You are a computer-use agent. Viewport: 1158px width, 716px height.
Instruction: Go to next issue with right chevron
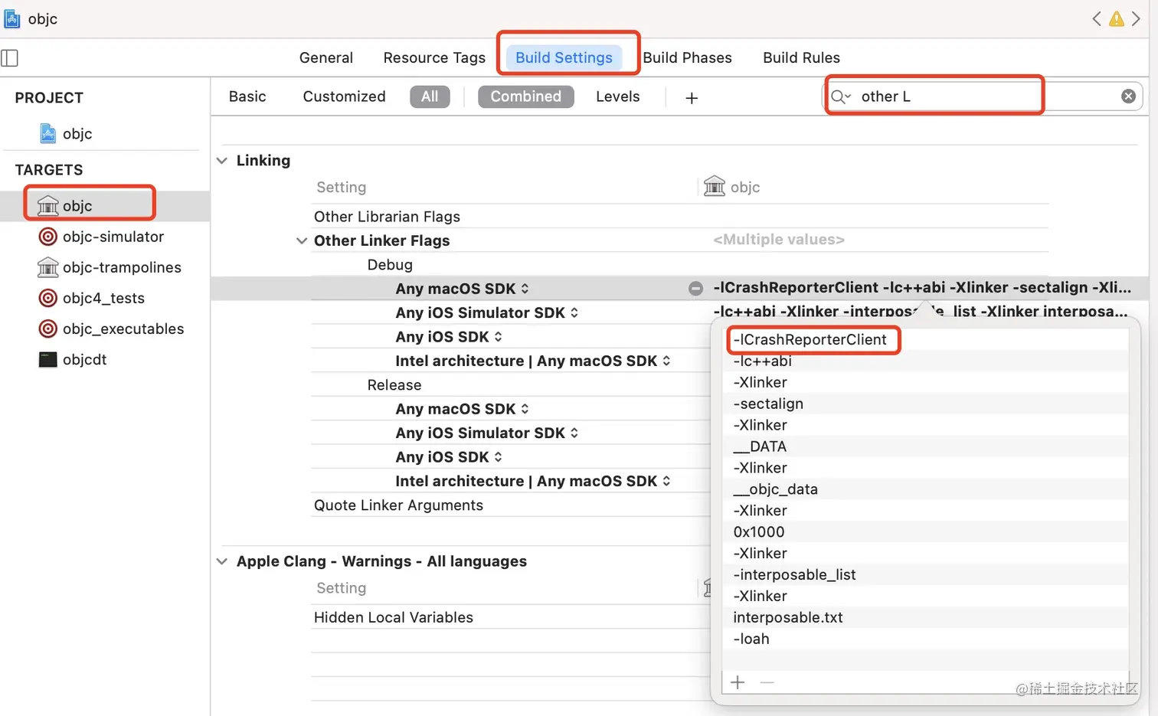tap(1137, 18)
